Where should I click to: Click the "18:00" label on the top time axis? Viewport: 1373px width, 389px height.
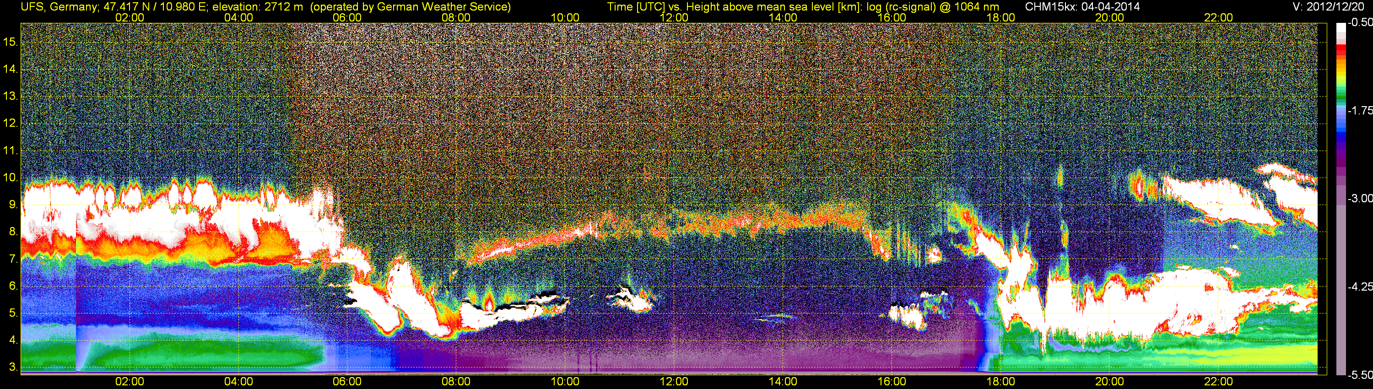[x=1000, y=17]
